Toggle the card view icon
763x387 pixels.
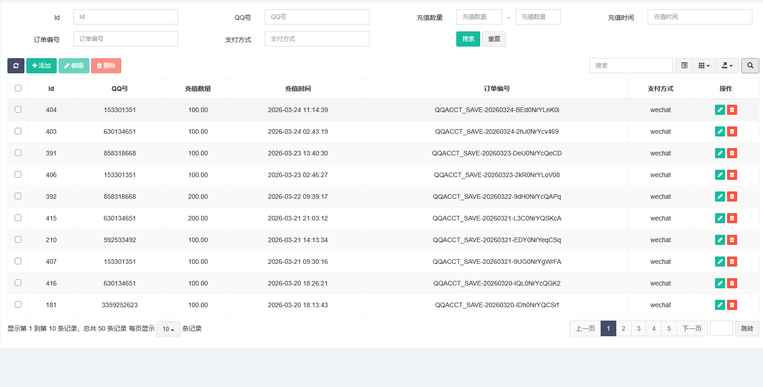click(x=685, y=65)
